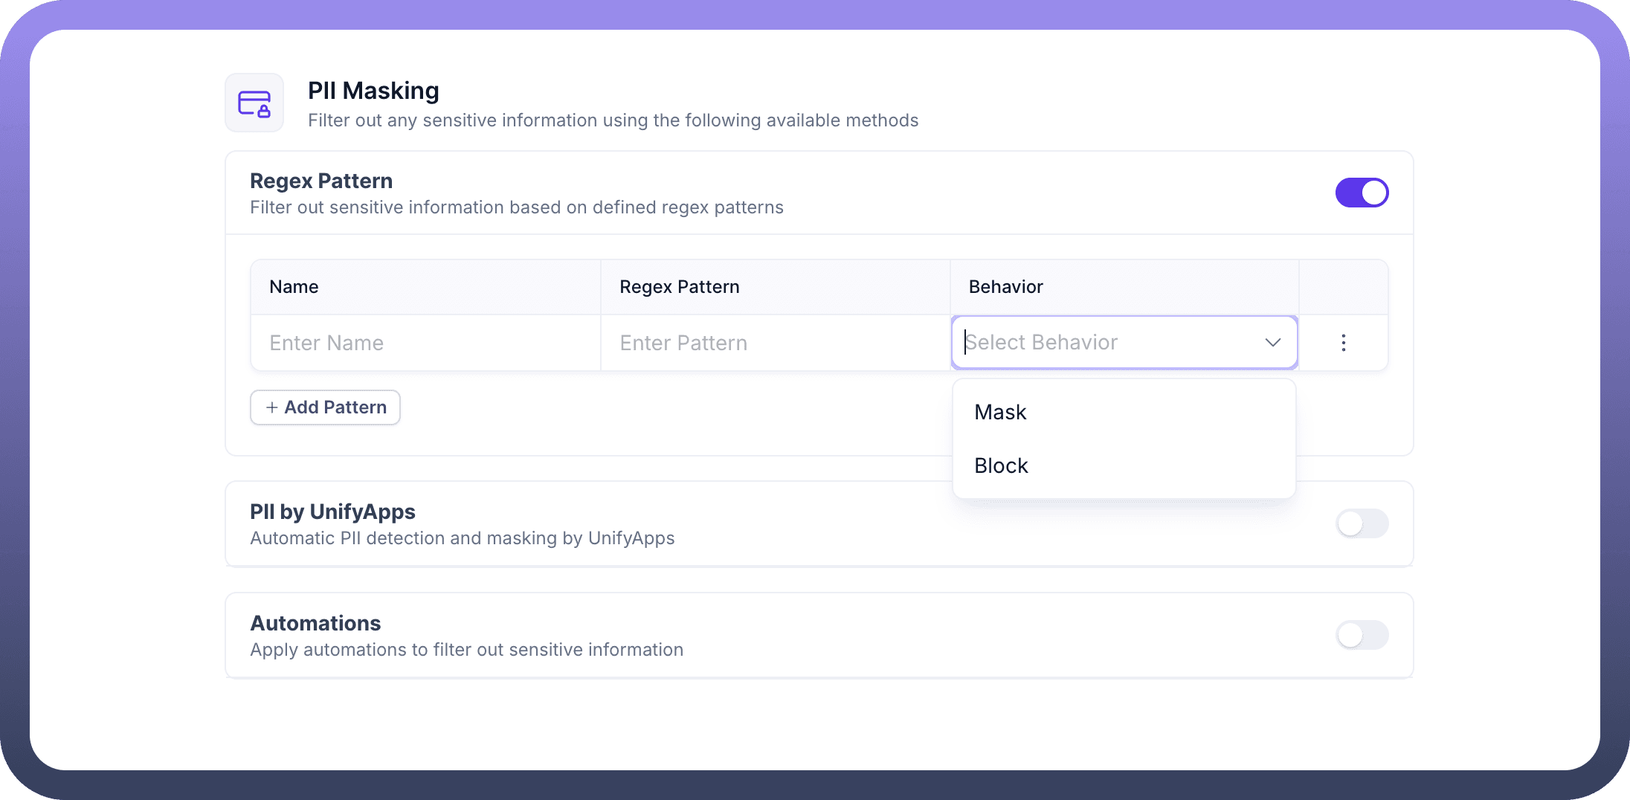
Task: Click the plus icon in Add Pattern
Action: click(x=272, y=407)
